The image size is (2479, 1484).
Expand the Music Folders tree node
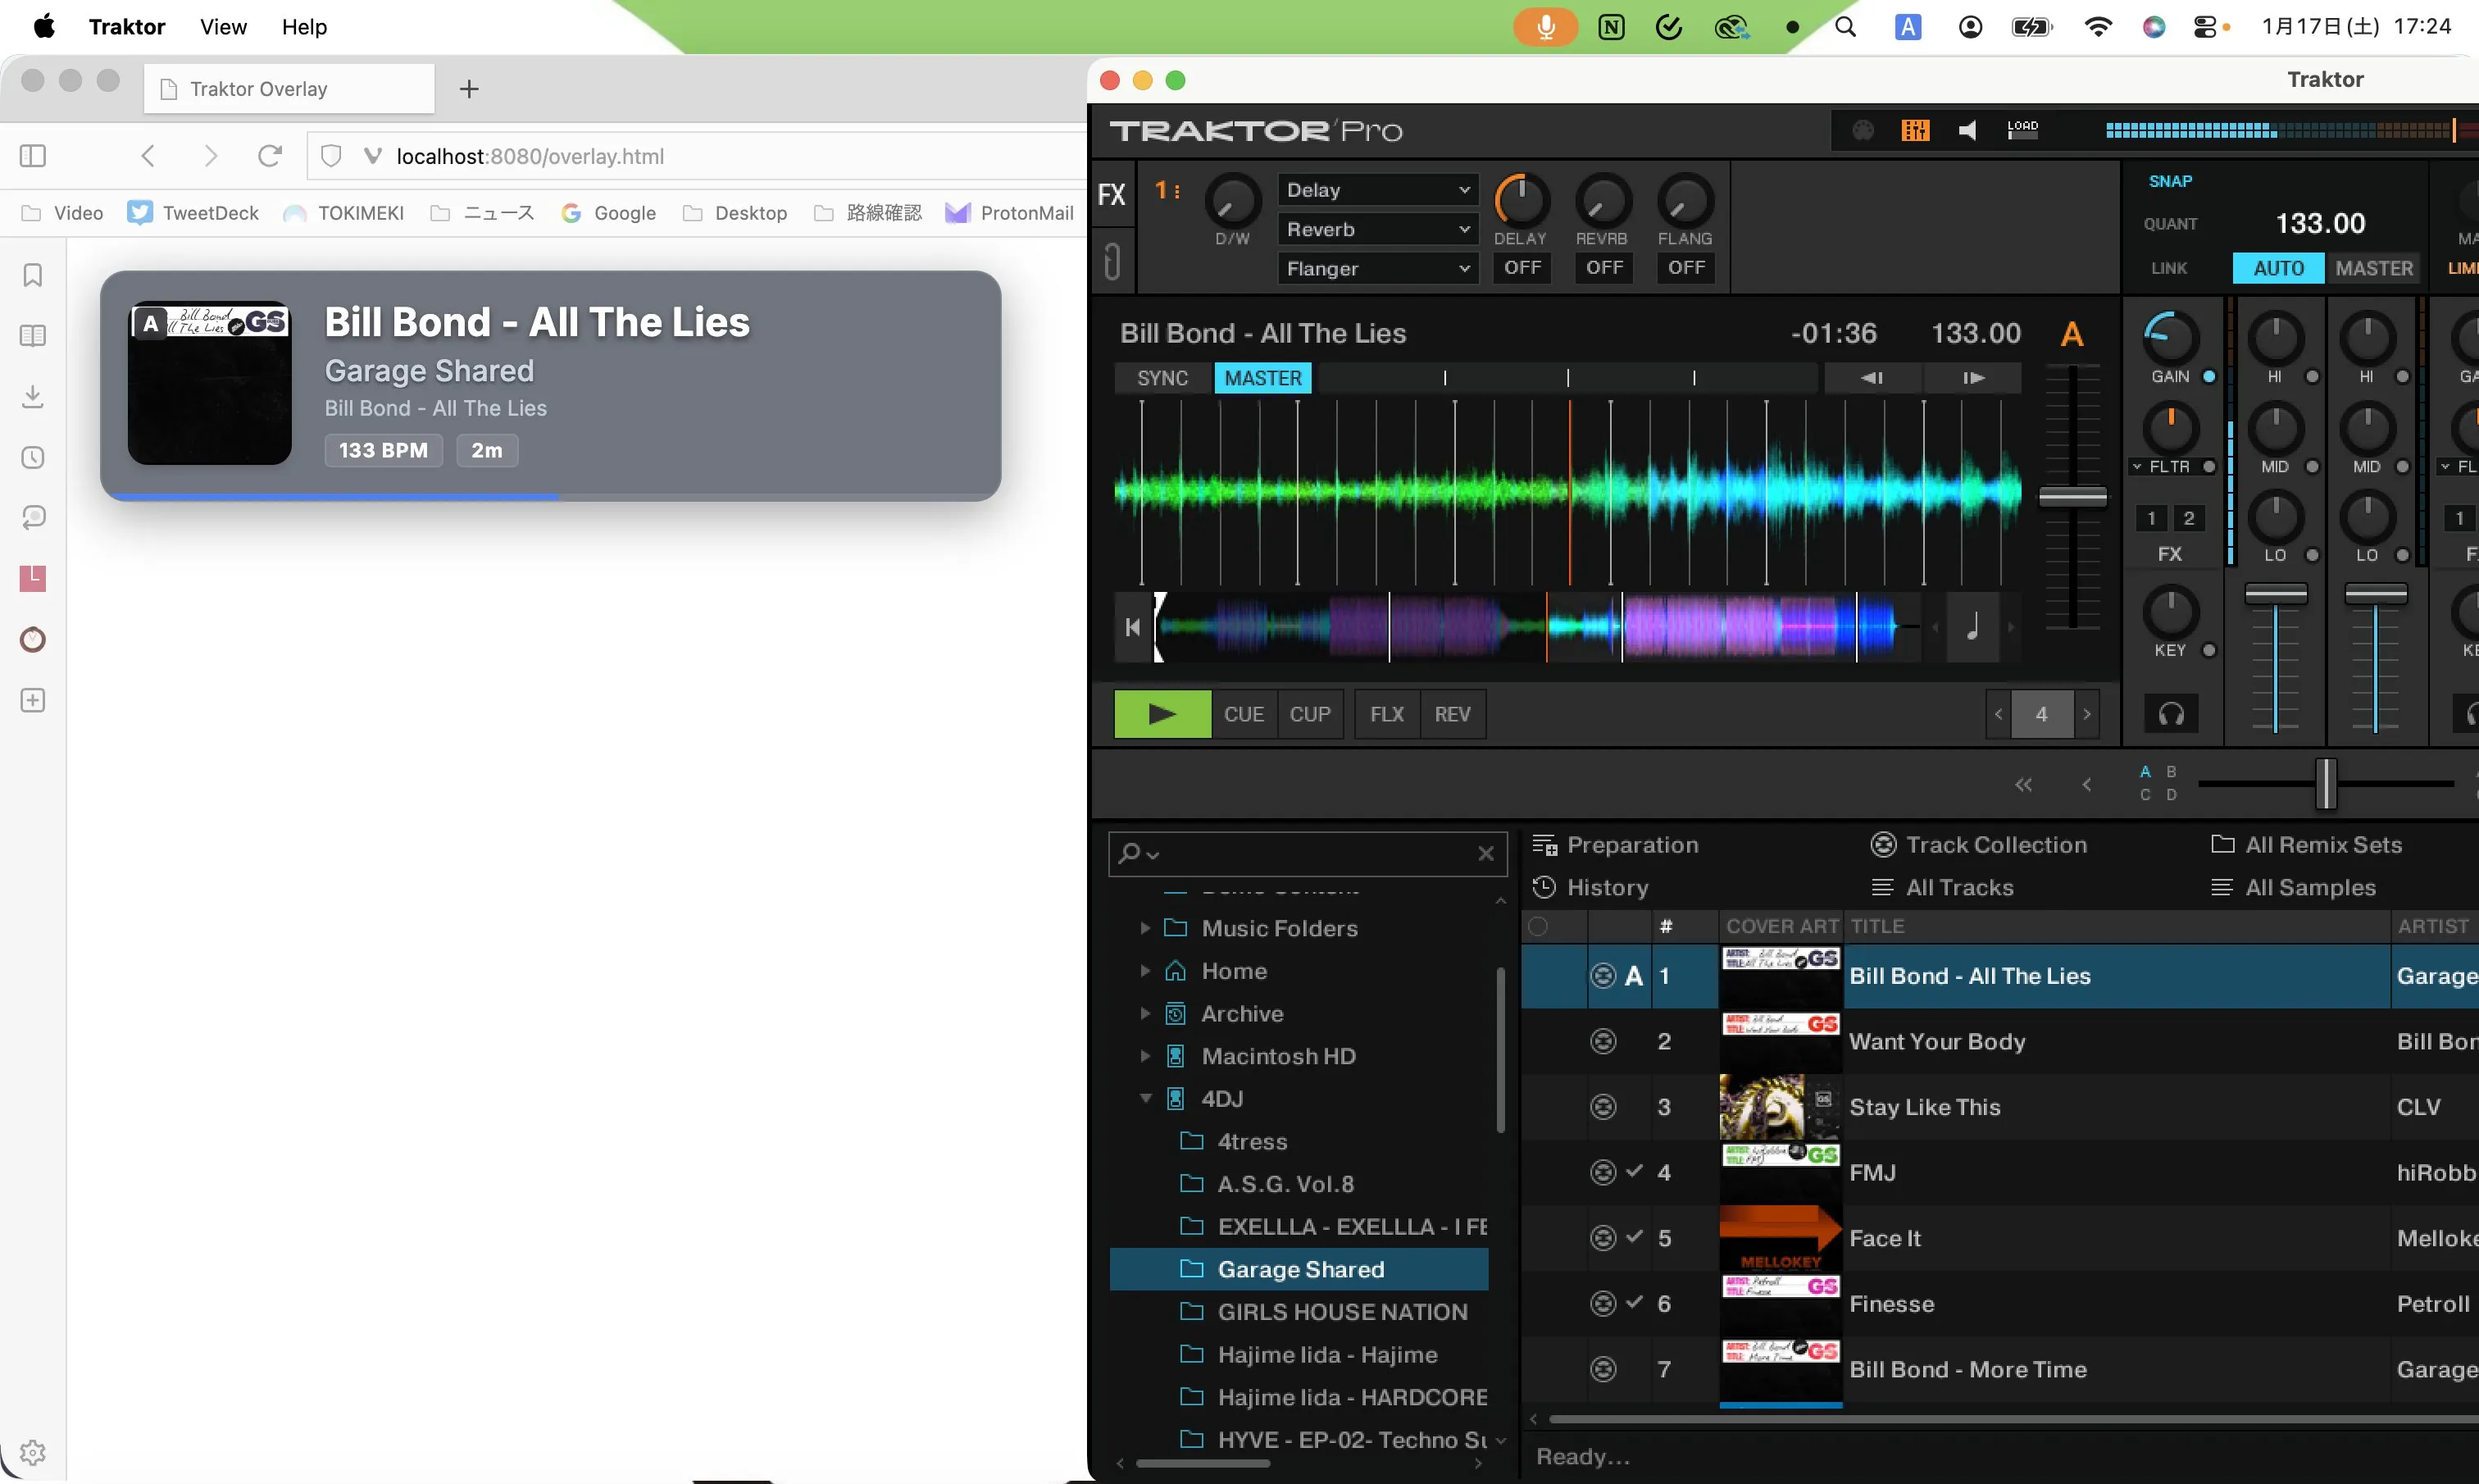tap(1144, 928)
